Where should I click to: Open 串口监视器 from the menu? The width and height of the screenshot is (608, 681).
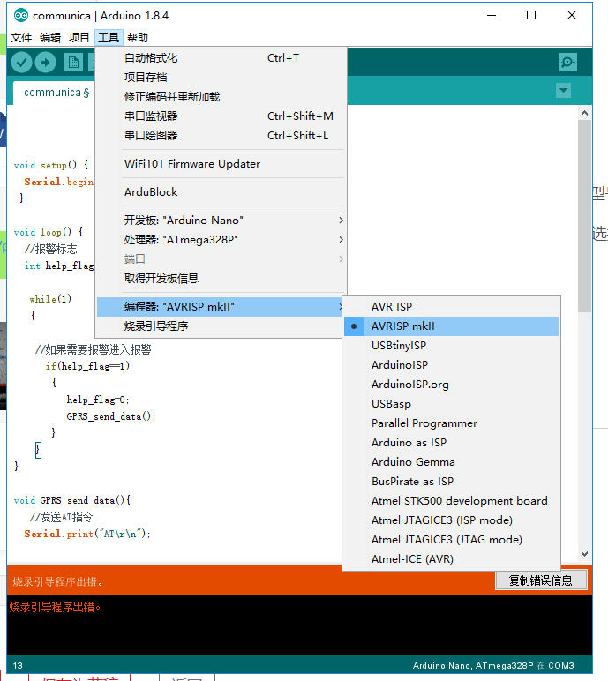coord(221,116)
